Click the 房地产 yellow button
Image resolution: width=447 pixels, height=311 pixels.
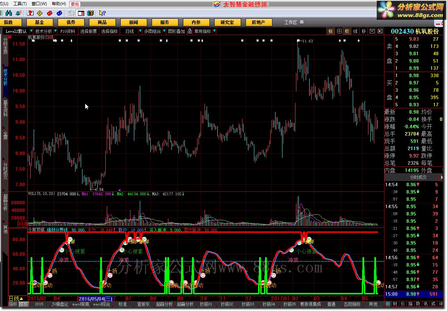coord(258,22)
